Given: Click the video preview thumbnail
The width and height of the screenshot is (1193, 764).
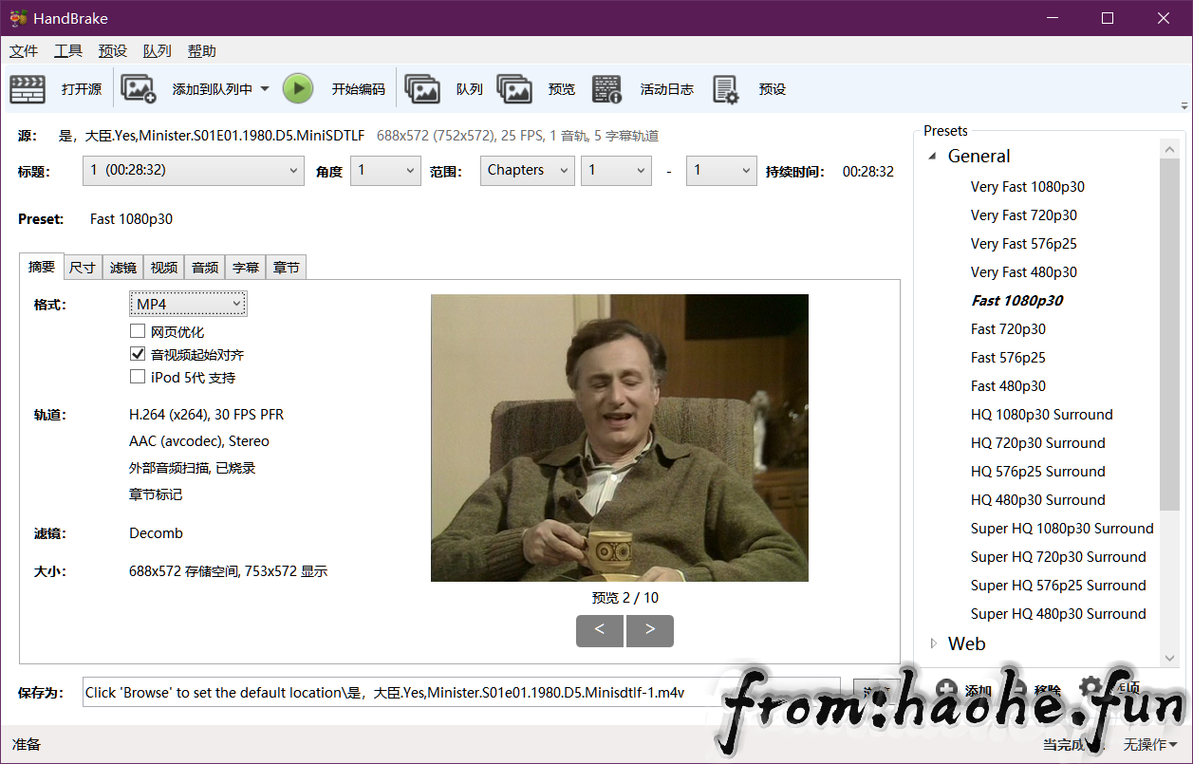Looking at the screenshot, I should (x=620, y=438).
